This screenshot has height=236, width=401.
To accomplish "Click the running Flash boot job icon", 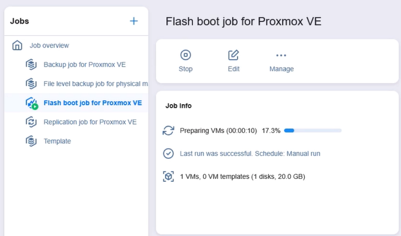I will point(31,103).
